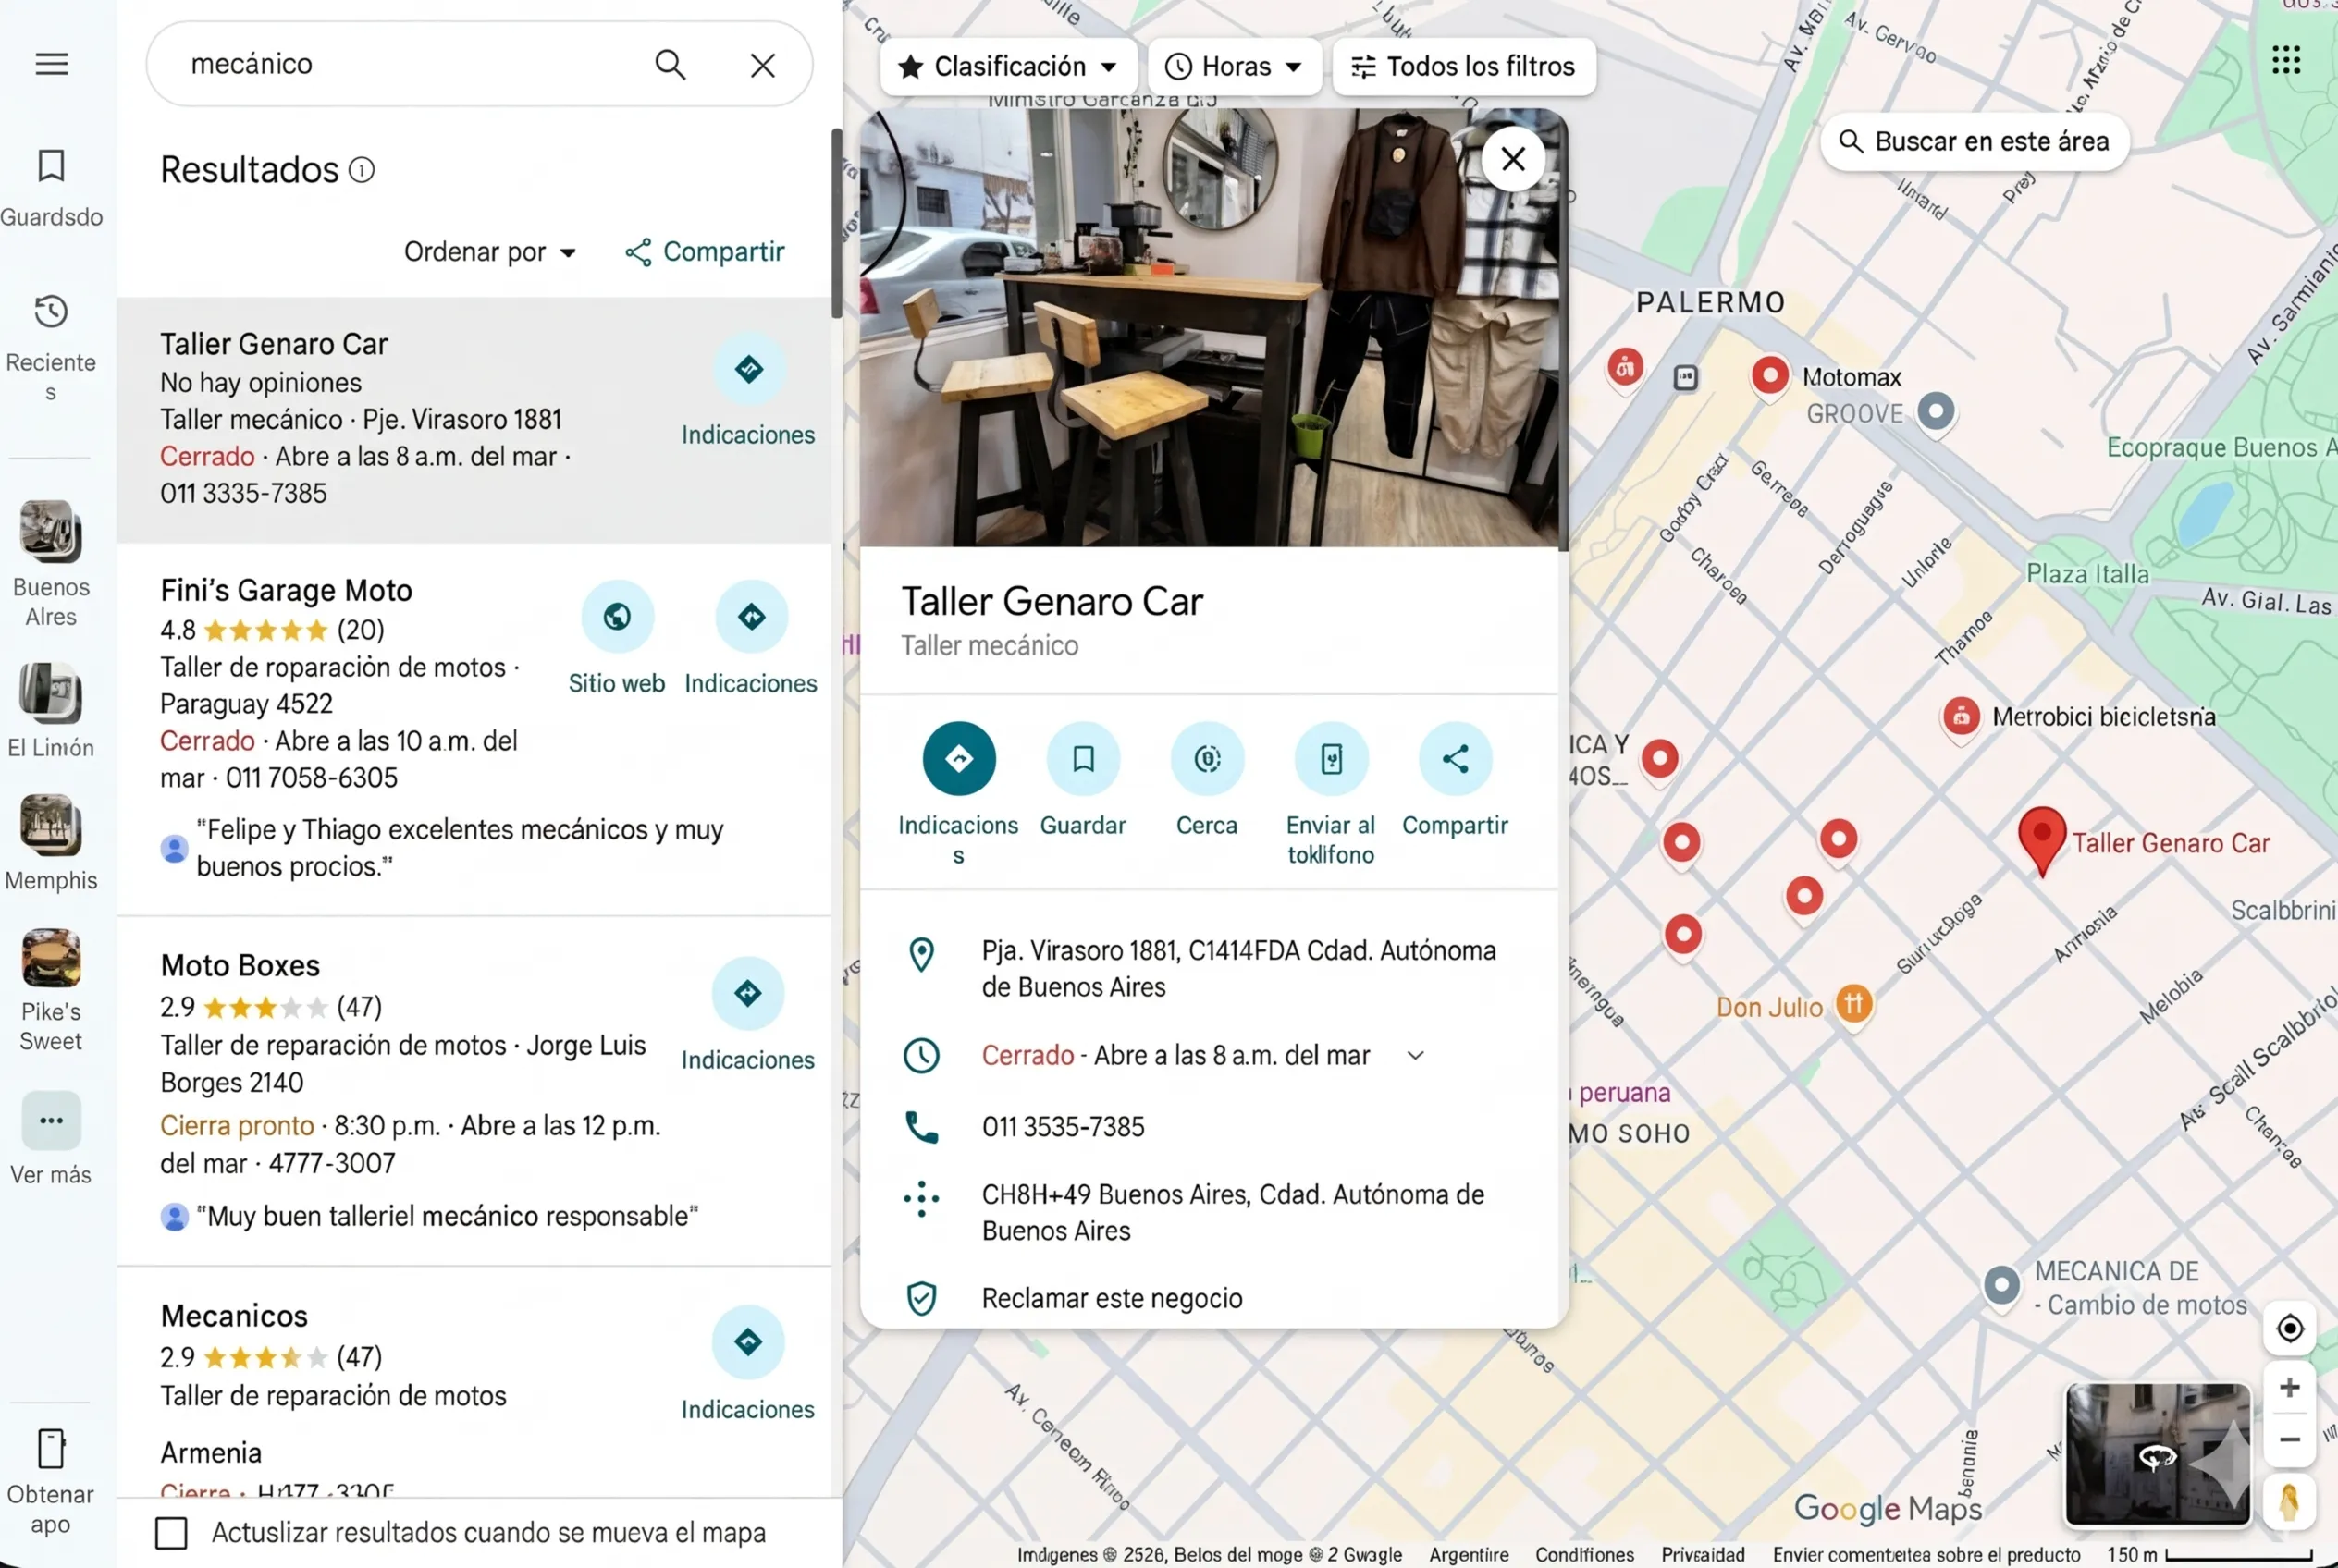The width and height of the screenshot is (2338, 1568).
Task: Click Reclamar este negocio
Action: click(1112, 1297)
